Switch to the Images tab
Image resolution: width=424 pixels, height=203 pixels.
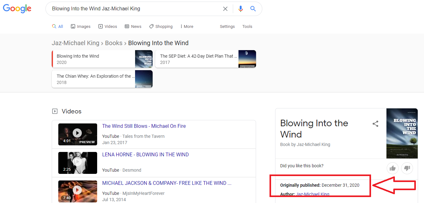pos(81,27)
